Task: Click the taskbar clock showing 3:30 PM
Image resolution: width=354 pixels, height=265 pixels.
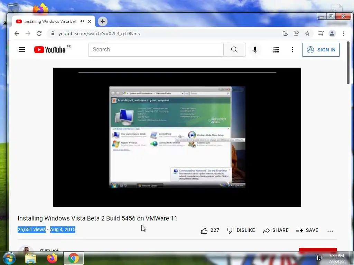Action: coord(336,258)
